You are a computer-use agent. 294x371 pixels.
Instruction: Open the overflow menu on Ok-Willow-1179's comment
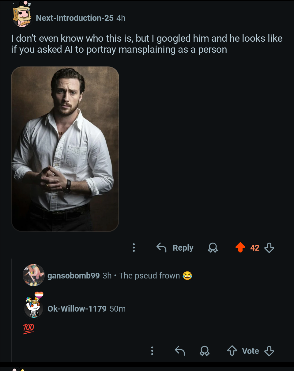tap(152, 351)
